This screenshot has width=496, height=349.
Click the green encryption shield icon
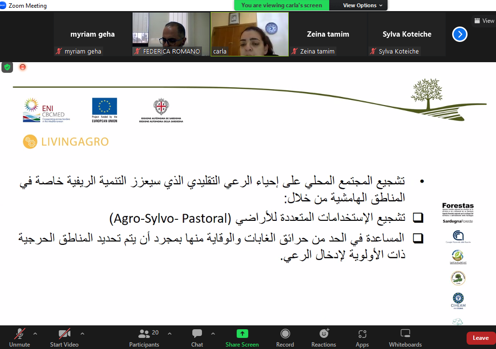point(7,67)
